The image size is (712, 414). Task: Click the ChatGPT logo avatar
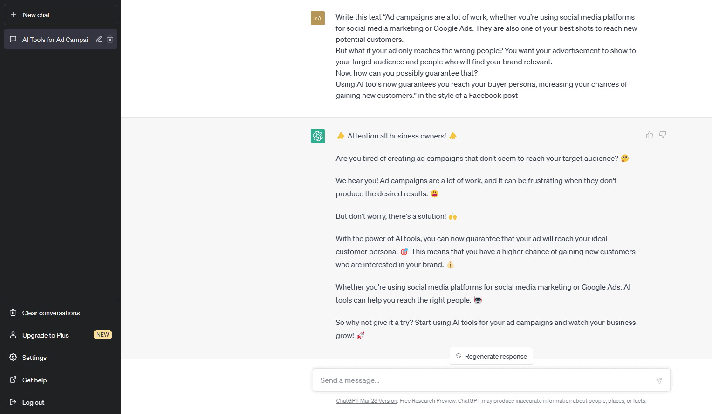[x=318, y=136]
